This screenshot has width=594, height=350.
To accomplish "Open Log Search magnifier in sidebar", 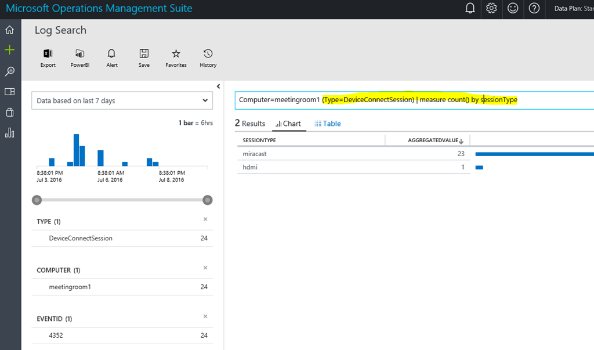I will (9, 71).
